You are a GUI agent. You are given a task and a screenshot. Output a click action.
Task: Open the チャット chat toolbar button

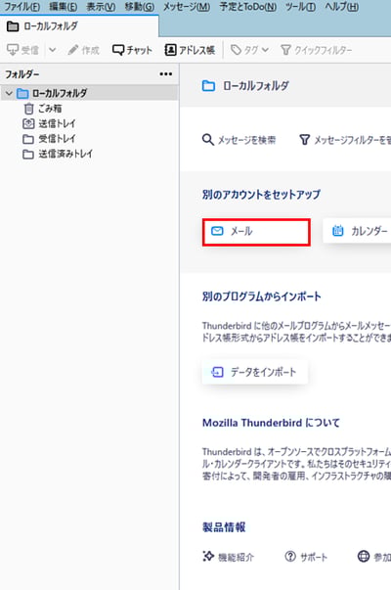click(132, 50)
